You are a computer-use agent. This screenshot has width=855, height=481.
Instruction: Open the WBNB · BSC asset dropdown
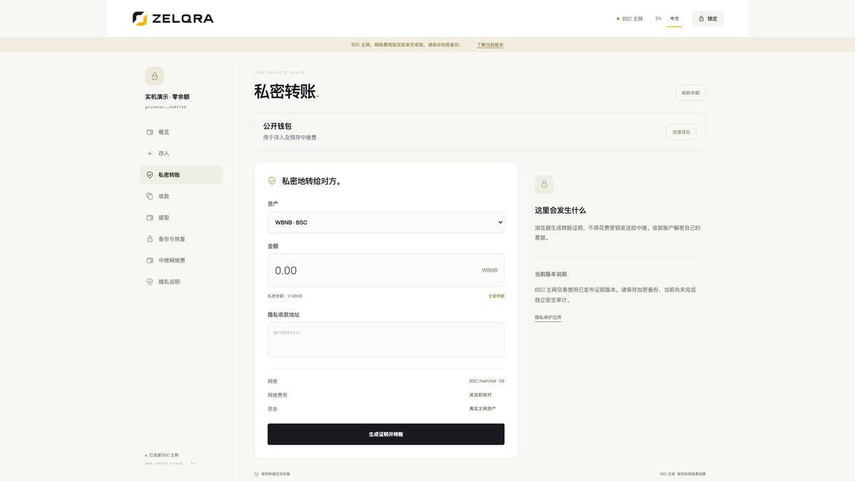385,222
